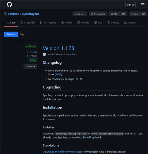Viewport: 148px width, 154px height.
Task: Open commit b746bf1
Action: 33,56
